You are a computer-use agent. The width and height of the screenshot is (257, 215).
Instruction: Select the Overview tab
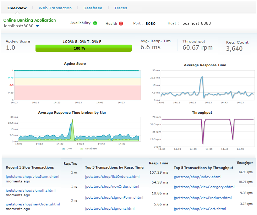(x=17, y=8)
